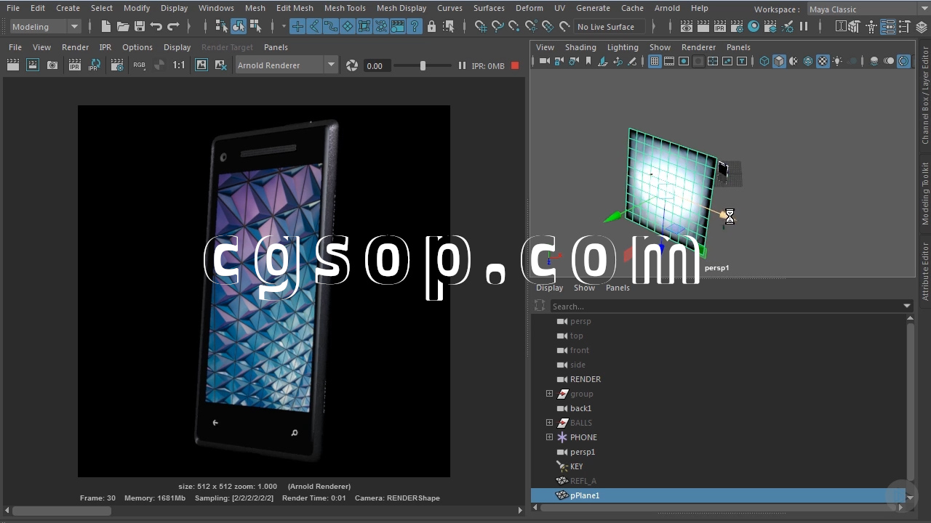Click the render exposure slider handle
Screen dimensions: 931x523
pos(423,65)
